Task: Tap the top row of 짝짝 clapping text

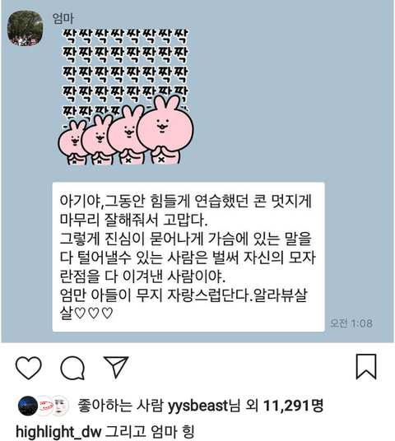Action: (x=124, y=36)
